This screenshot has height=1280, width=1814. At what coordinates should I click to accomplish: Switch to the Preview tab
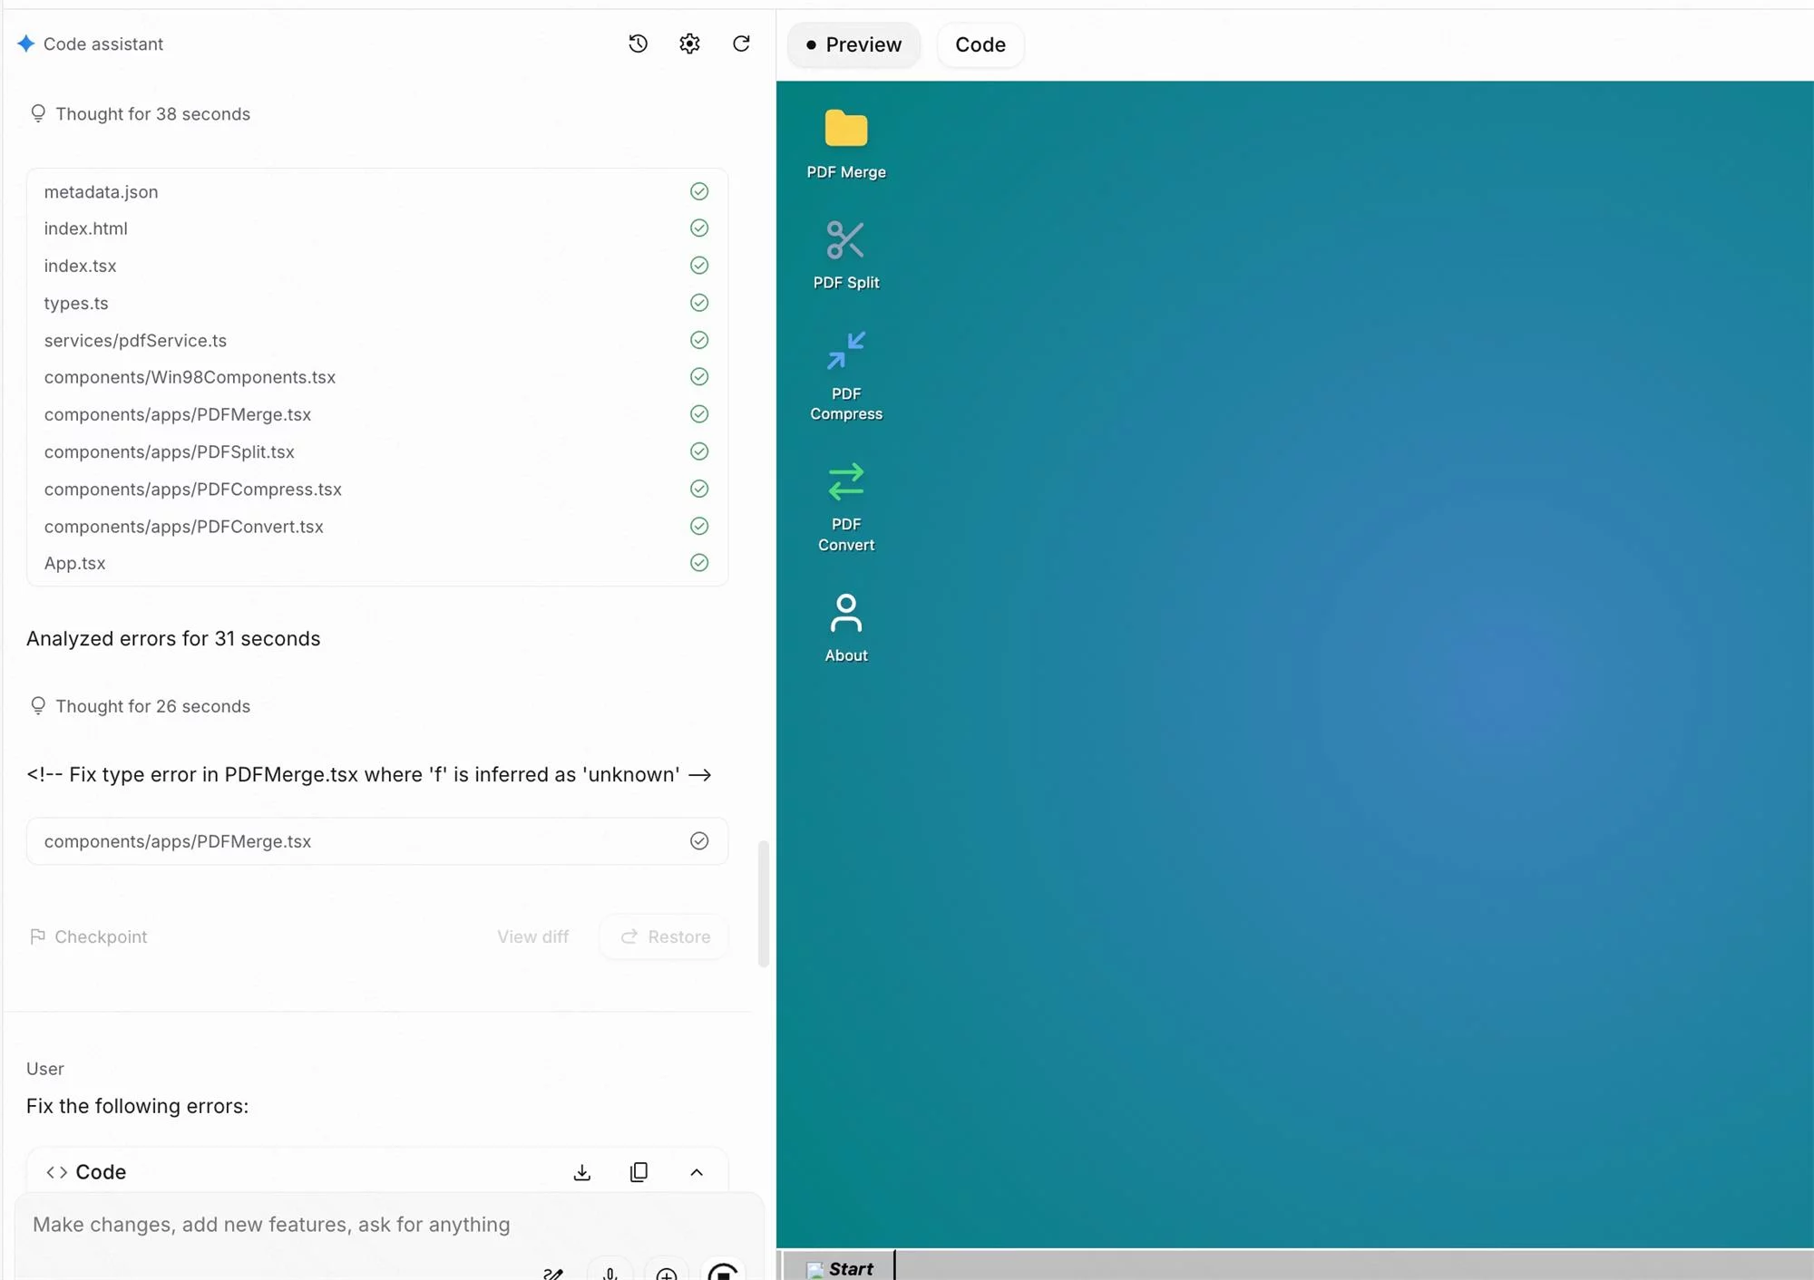(x=853, y=44)
